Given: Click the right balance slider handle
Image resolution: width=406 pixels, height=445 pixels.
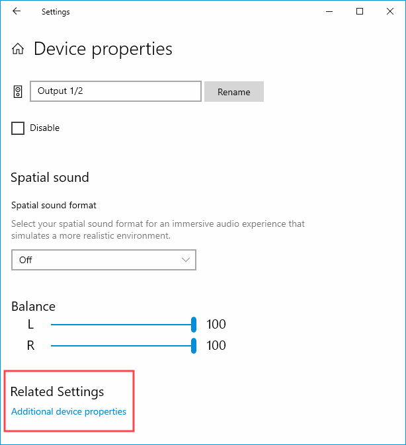Looking at the screenshot, I should click(194, 346).
